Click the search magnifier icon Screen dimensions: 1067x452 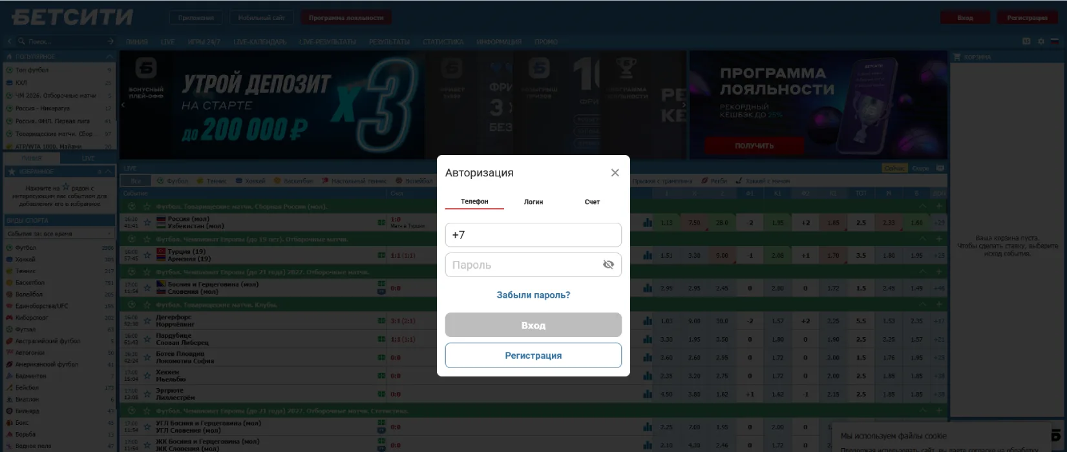[22, 41]
